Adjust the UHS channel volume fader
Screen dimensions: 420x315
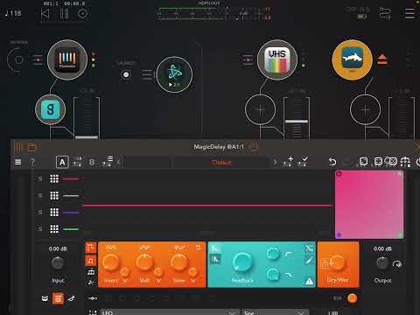(x=297, y=122)
